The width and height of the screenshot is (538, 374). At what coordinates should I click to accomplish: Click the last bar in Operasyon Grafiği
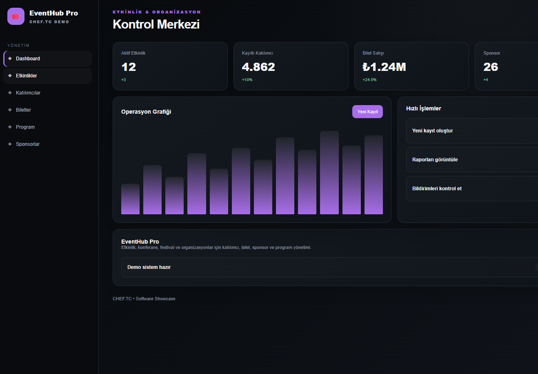coord(373,175)
